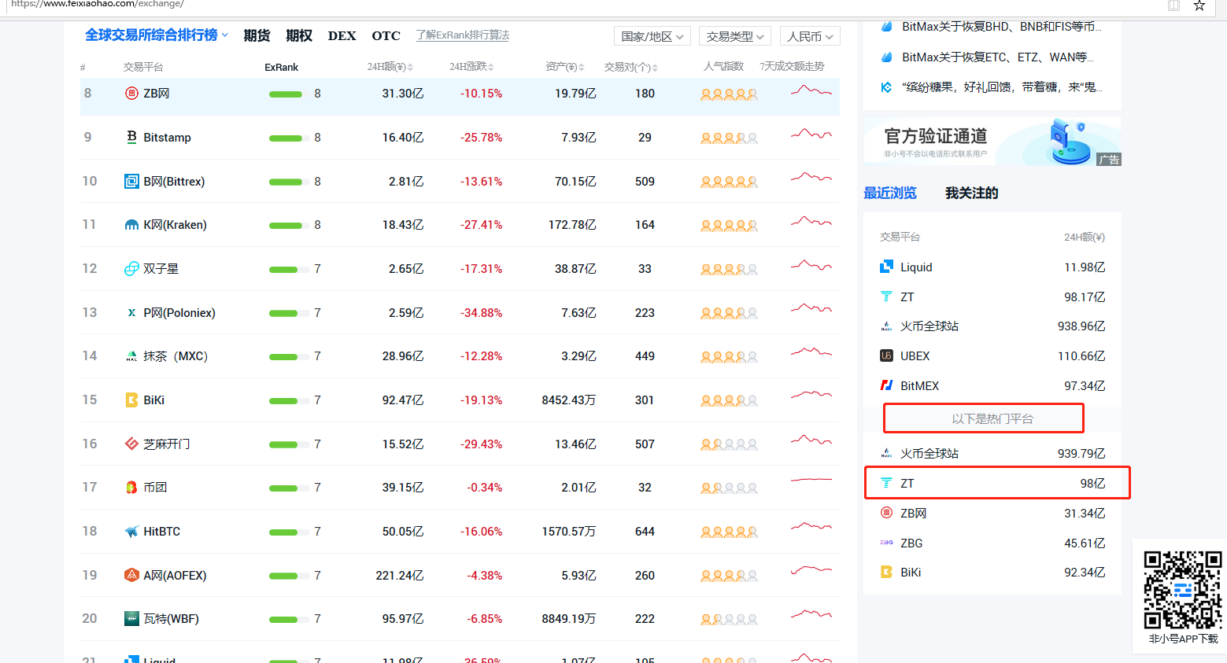Sort by 24H额 column
1227x663 pixels.
point(390,67)
